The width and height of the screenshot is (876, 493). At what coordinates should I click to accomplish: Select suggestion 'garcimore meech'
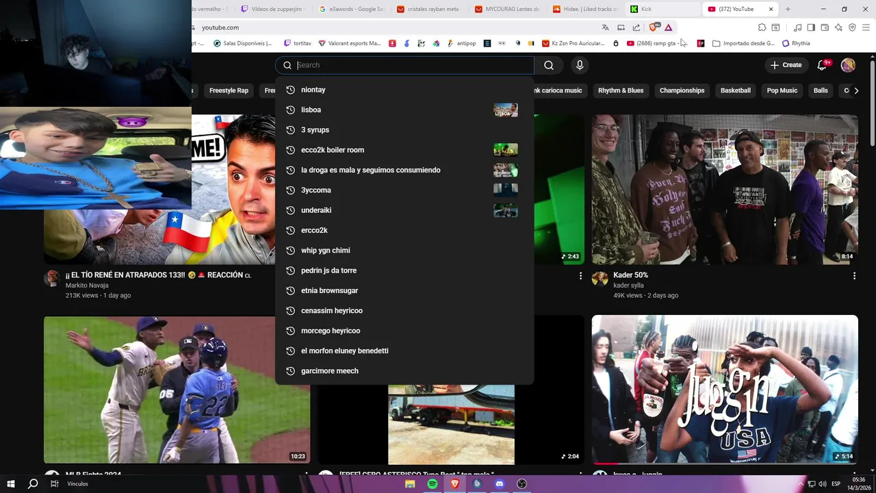tap(404, 371)
